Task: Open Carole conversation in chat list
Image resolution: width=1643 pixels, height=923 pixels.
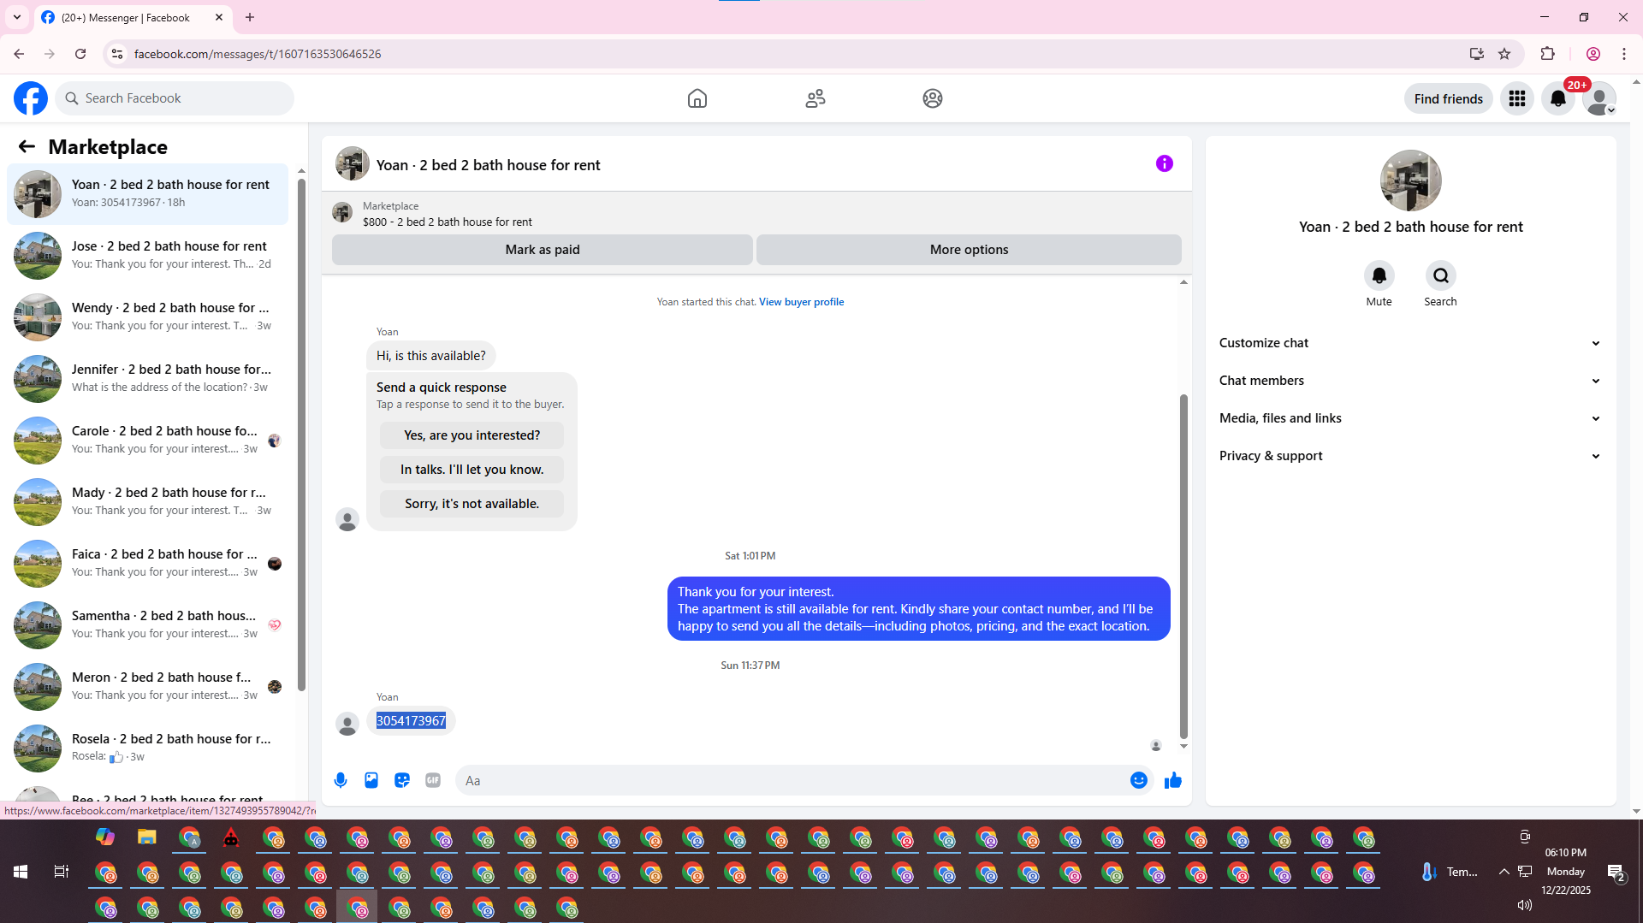Action: tap(147, 441)
